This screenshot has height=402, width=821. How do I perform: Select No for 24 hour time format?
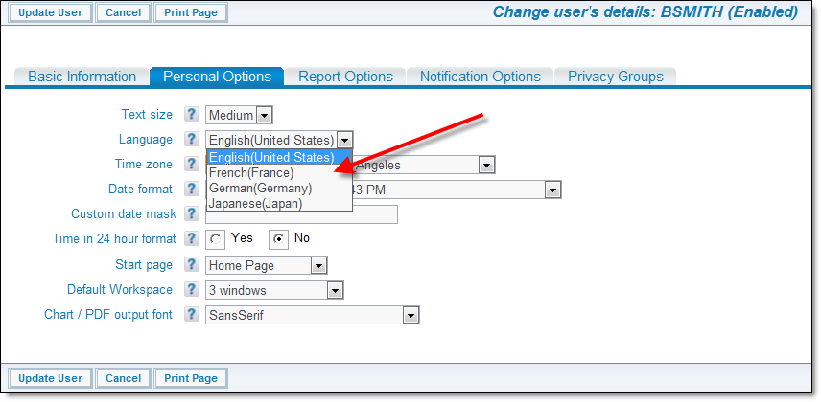pyautogui.click(x=279, y=239)
